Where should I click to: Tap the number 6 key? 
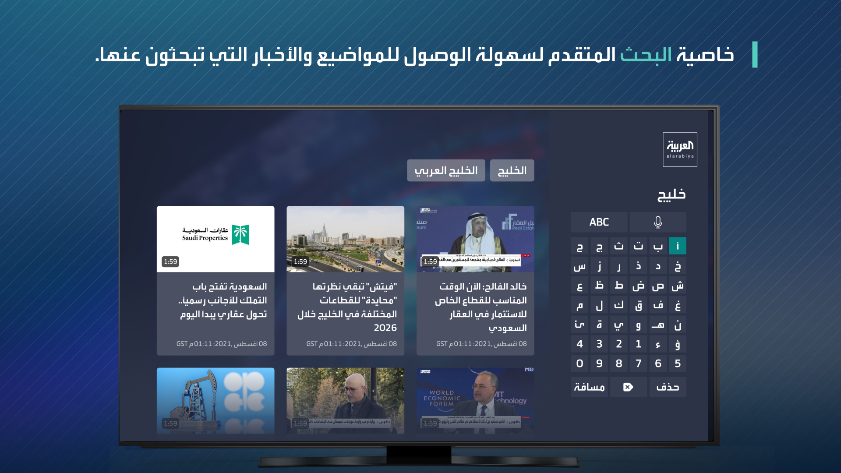(658, 364)
